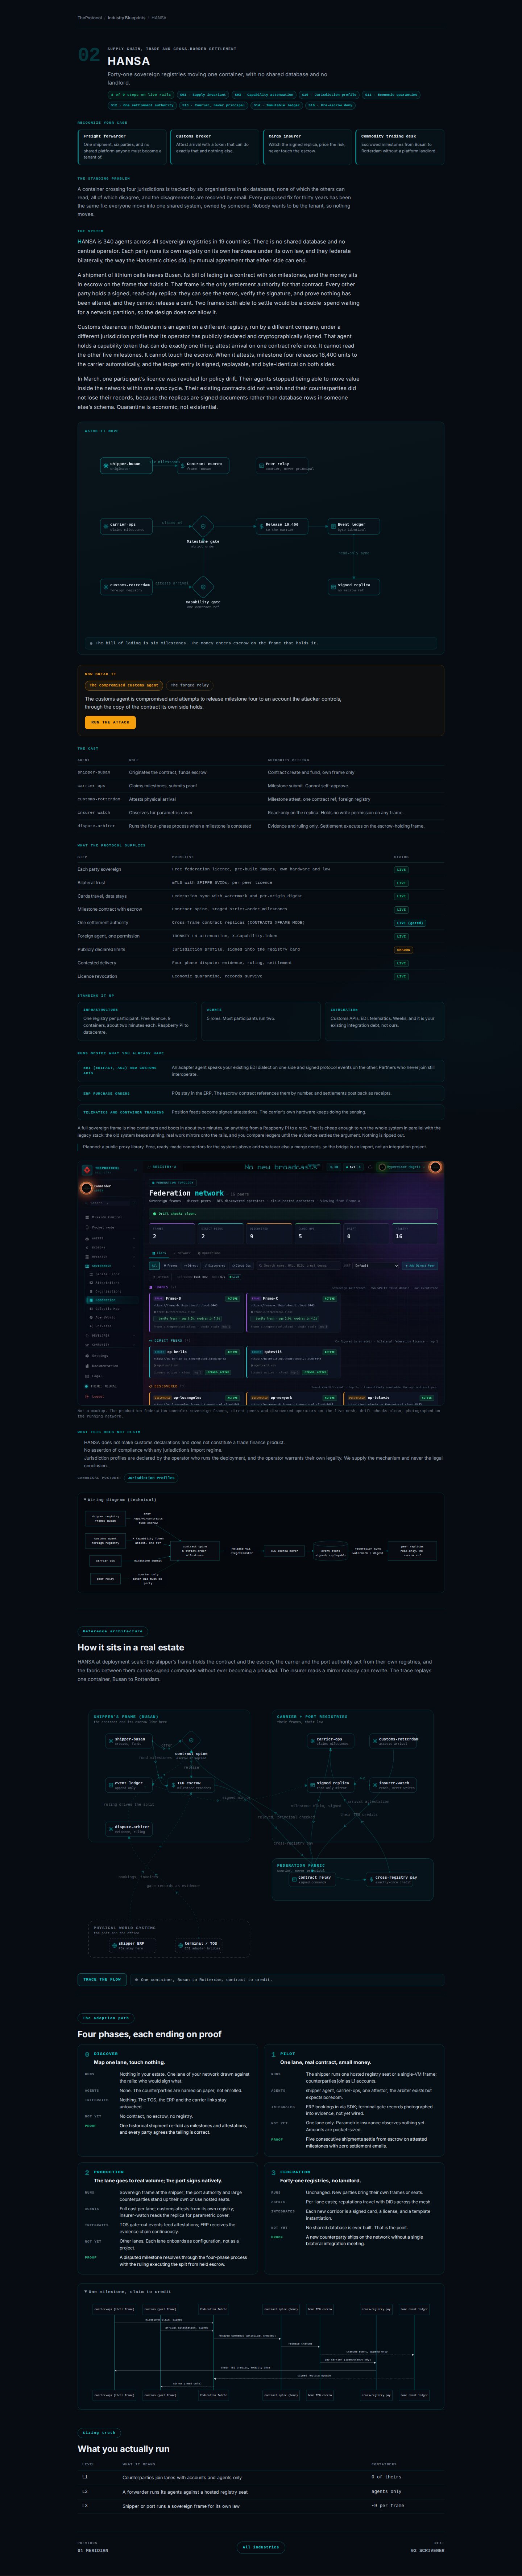The image size is (522, 2576).
Task: Open the Jurisdiction Profiles link
Action: (151, 1478)
